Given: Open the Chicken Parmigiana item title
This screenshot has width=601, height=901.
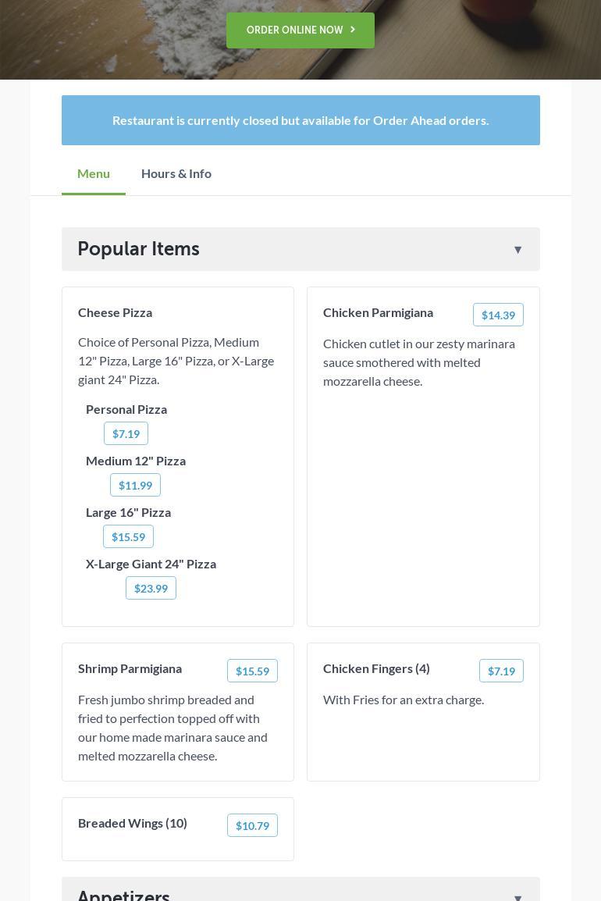Looking at the screenshot, I should (378, 312).
